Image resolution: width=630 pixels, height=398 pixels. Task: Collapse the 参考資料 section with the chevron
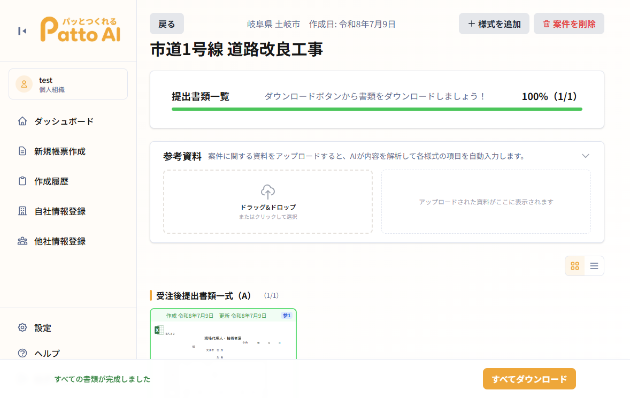point(586,156)
